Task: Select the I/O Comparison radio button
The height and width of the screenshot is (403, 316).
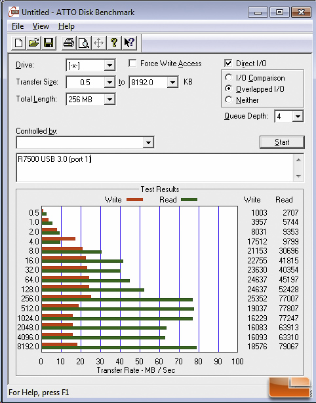Action: click(x=228, y=77)
